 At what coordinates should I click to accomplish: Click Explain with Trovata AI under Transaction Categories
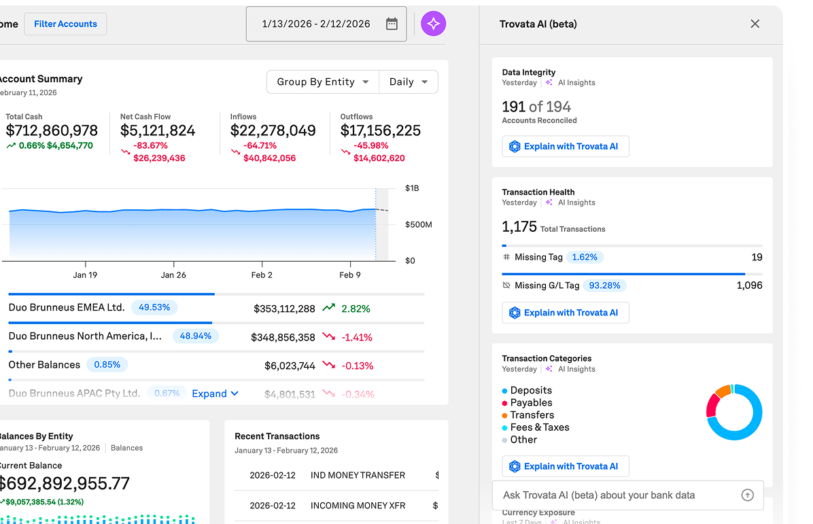click(x=565, y=466)
